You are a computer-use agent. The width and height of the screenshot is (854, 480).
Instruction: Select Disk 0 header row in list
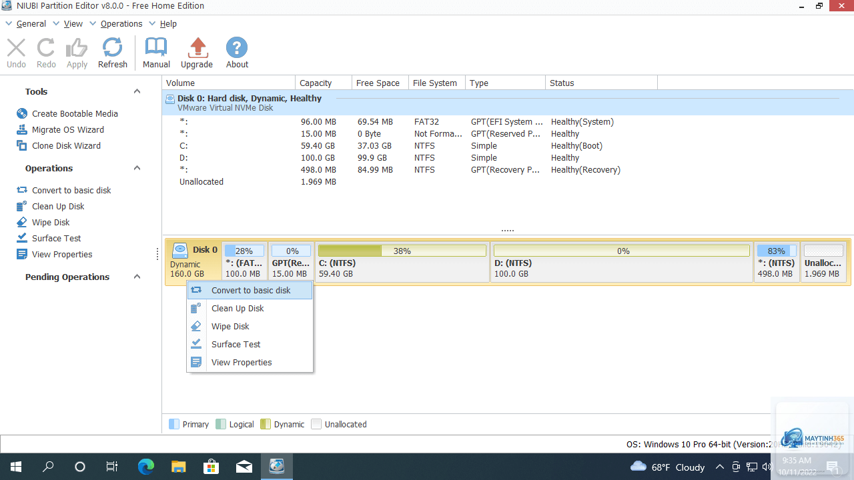508,103
